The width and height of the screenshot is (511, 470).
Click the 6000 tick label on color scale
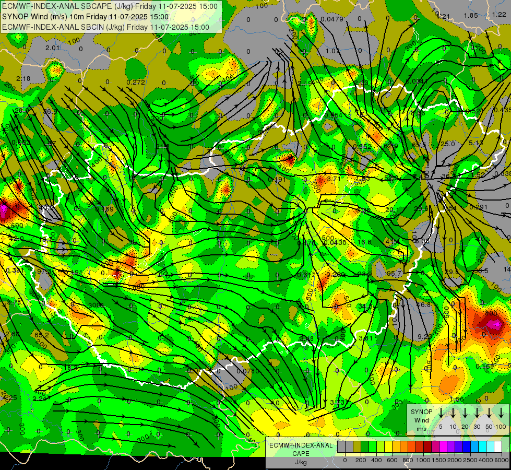point(502,460)
